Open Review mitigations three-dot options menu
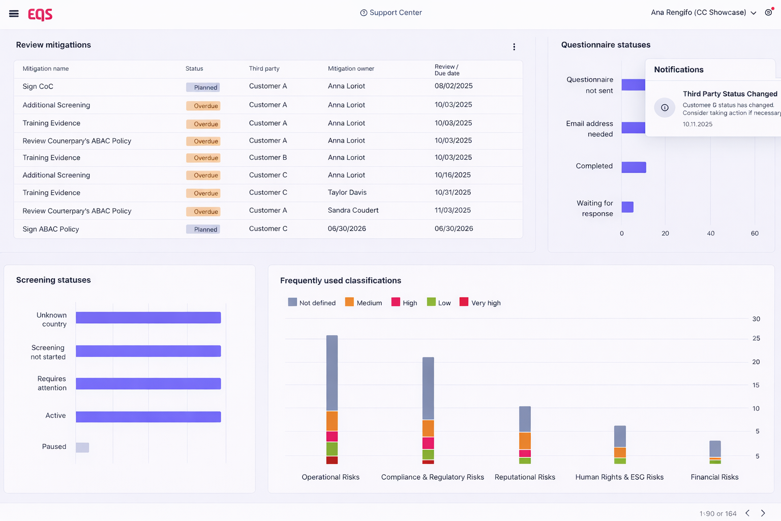Screen dimensions: 781x521 (514, 47)
